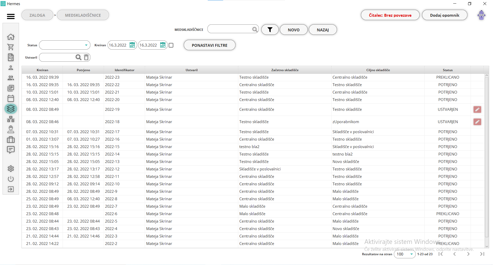The width and height of the screenshot is (493, 265).
Task: Click PONASTAVI FILTRE button
Action: coord(210,45)
